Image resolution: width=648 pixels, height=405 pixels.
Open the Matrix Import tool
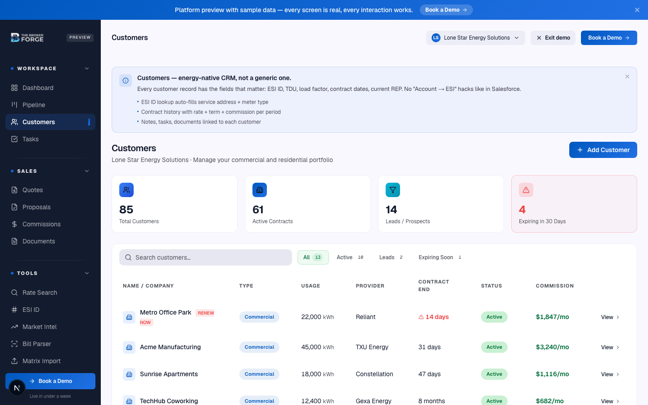click(50, 361)
